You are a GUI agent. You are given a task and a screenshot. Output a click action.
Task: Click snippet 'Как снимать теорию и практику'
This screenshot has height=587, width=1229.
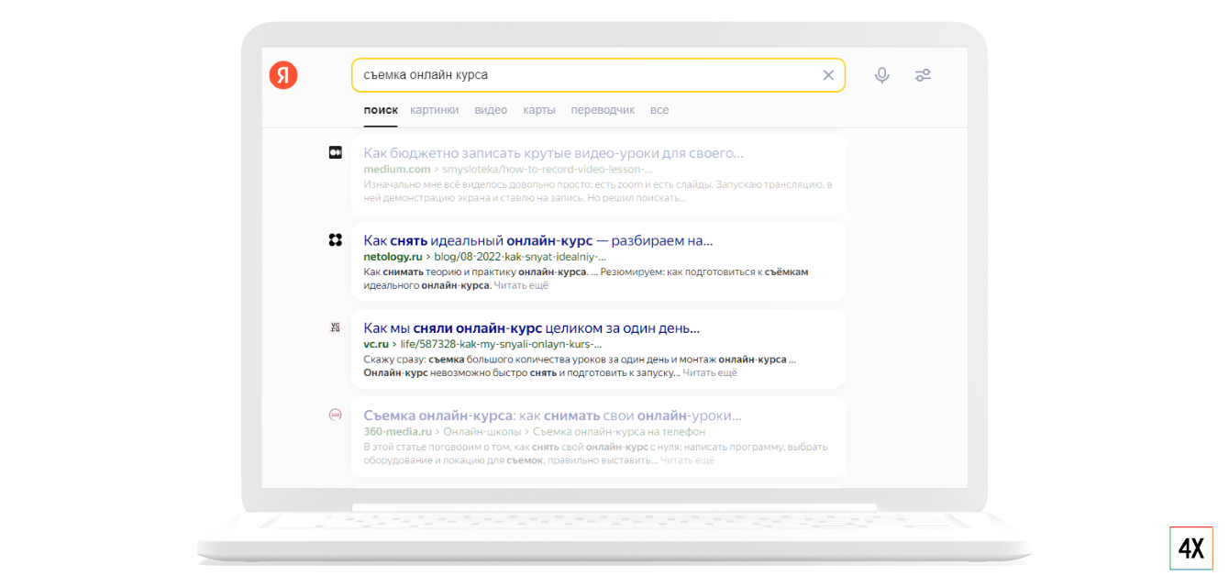(586, 279)
